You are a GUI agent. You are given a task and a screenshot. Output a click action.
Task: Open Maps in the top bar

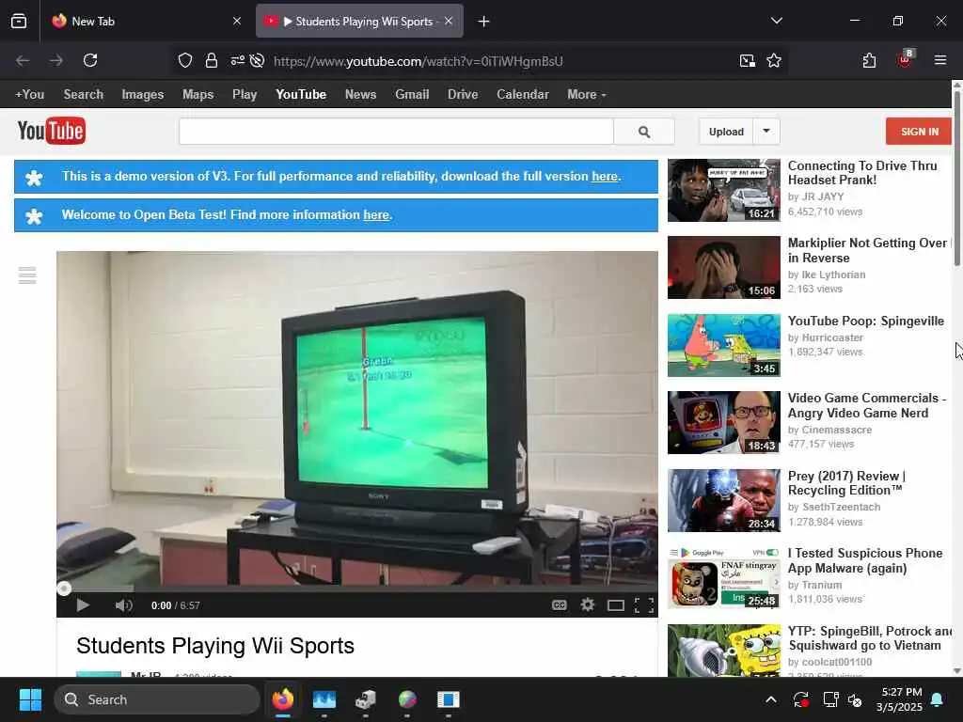pyautogui.click(x=197, y=95)
